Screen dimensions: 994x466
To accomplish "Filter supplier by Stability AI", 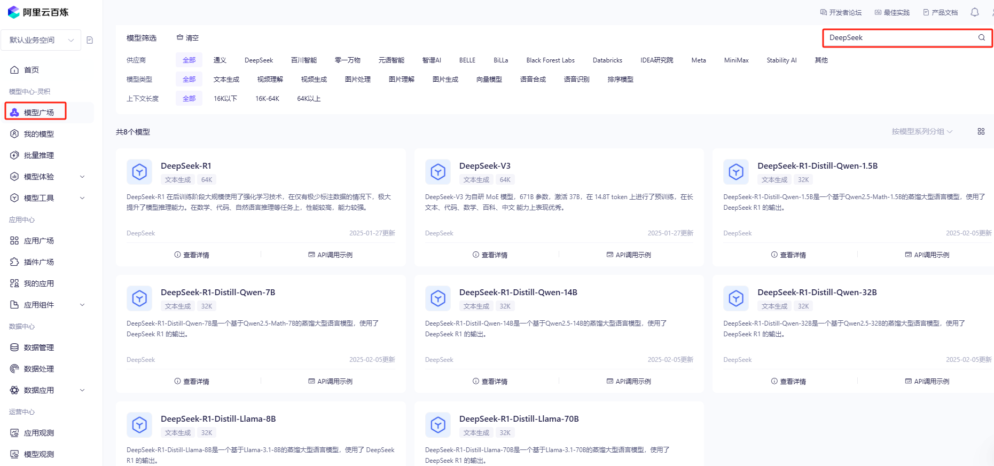I will pyautogui.click(x=781, y=60).
